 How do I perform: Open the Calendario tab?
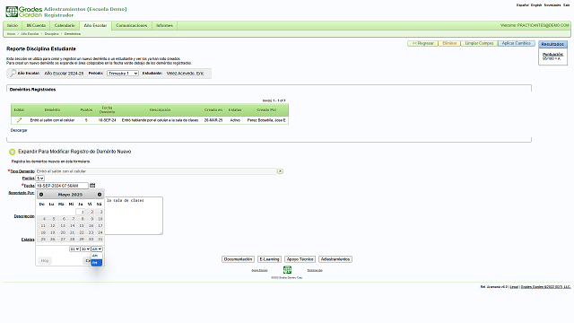tap(65, 25)
